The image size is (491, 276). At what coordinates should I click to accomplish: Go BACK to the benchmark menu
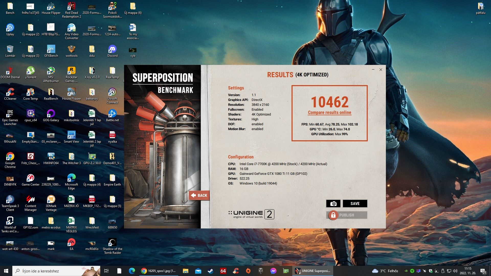point(199,195)
